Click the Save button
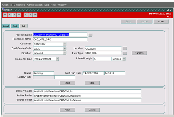The width and height of the screenshot is (174, 117). pos(129,22)
